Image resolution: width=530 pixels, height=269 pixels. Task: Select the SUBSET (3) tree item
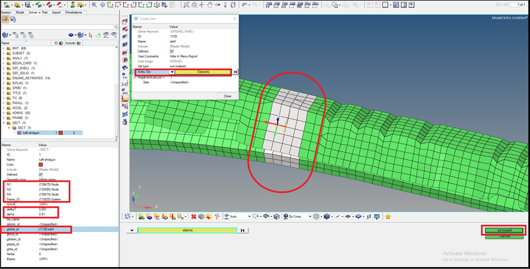click(x=21, y=54)
